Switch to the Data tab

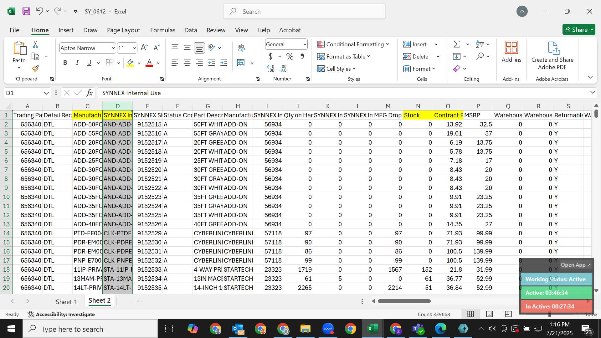pyautogui.click(x=191, y=30)
